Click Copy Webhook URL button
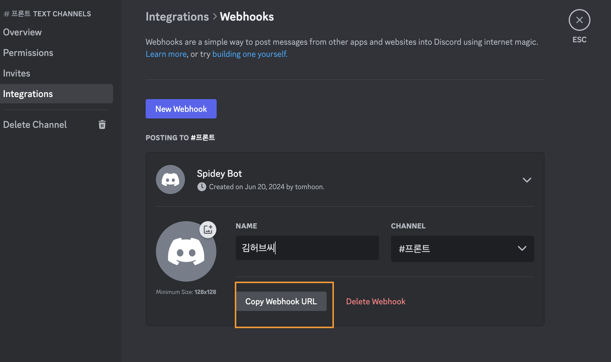 [x=281, y=301]
